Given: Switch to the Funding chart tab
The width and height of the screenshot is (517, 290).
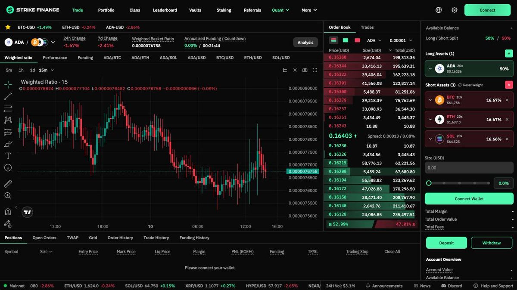Looking at the screenshot, I should (85, 58).
